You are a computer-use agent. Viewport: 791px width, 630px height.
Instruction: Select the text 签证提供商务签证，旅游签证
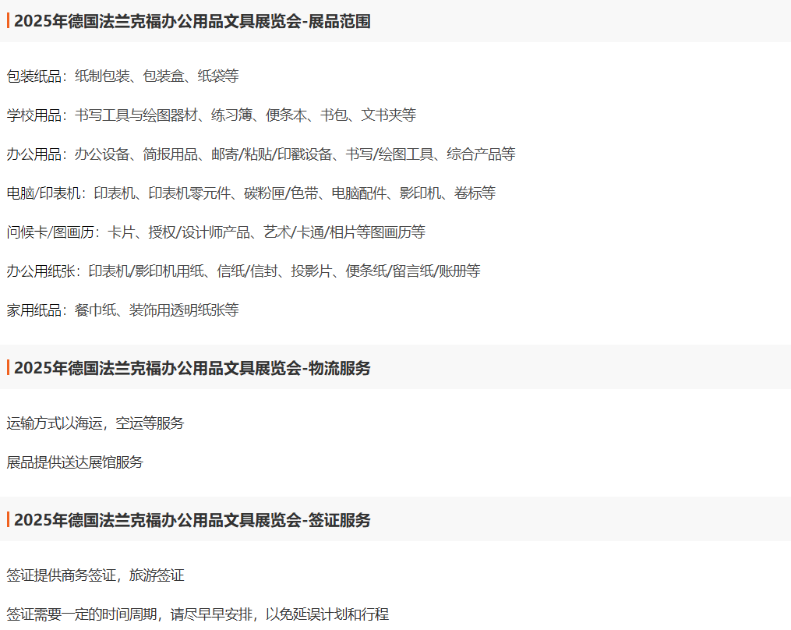[95, 575]
